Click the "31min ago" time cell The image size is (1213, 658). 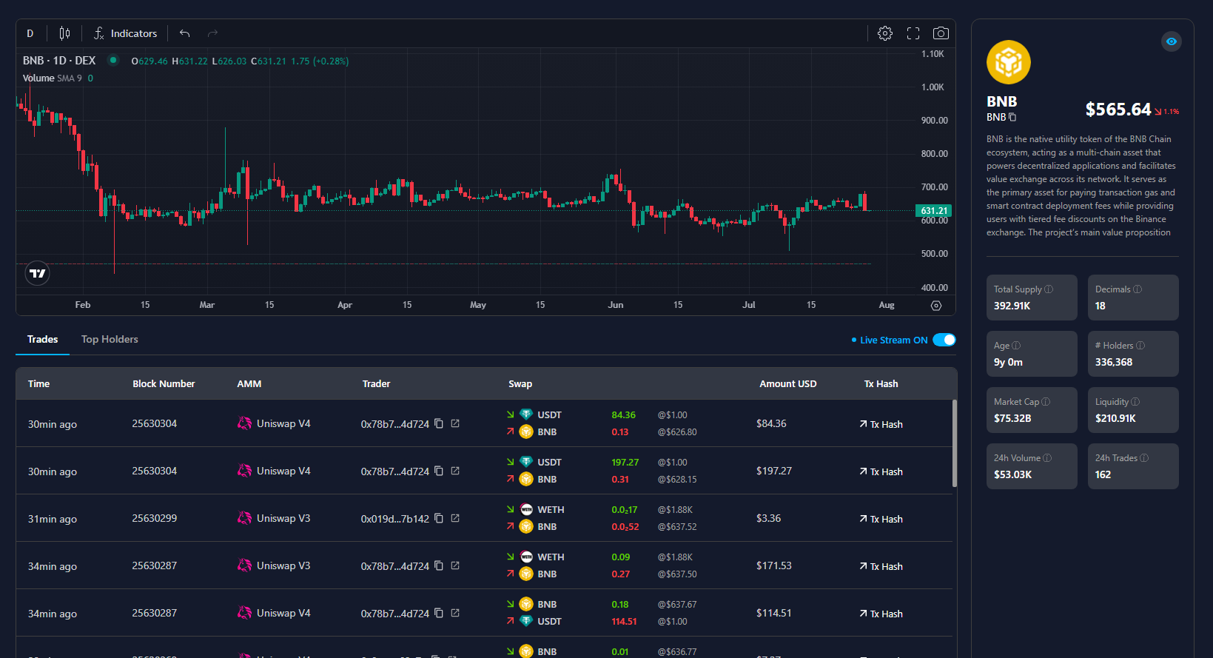(53, 519)
